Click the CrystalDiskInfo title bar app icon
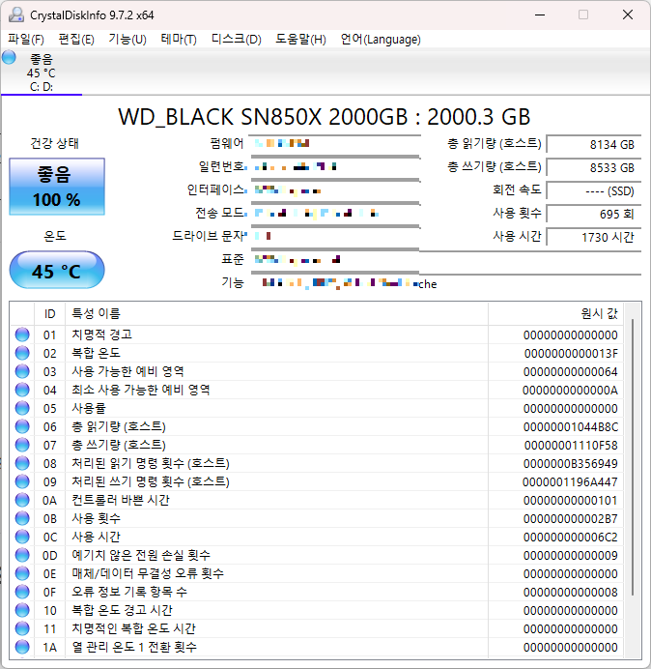 16,15
